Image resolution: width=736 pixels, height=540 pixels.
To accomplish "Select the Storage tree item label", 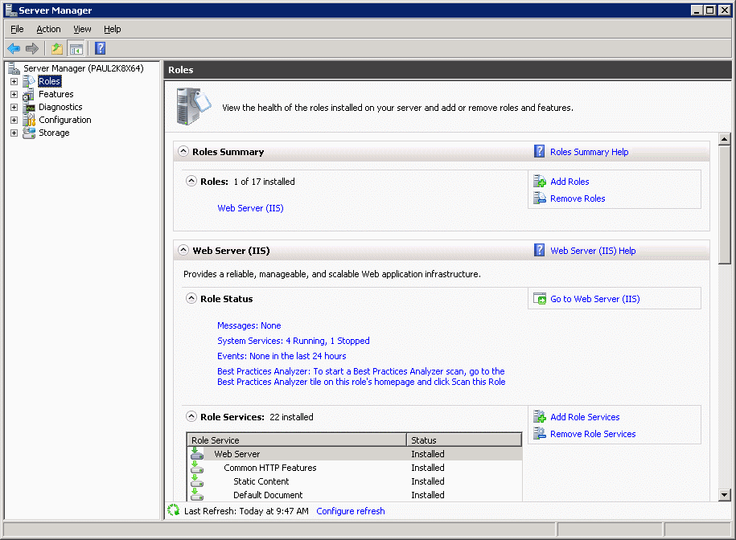I will (54, 133).
